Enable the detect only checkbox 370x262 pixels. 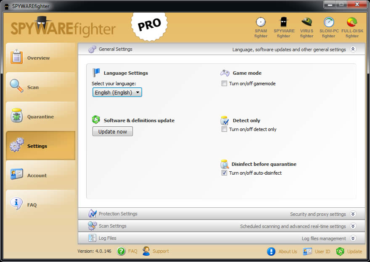point(224,129)
